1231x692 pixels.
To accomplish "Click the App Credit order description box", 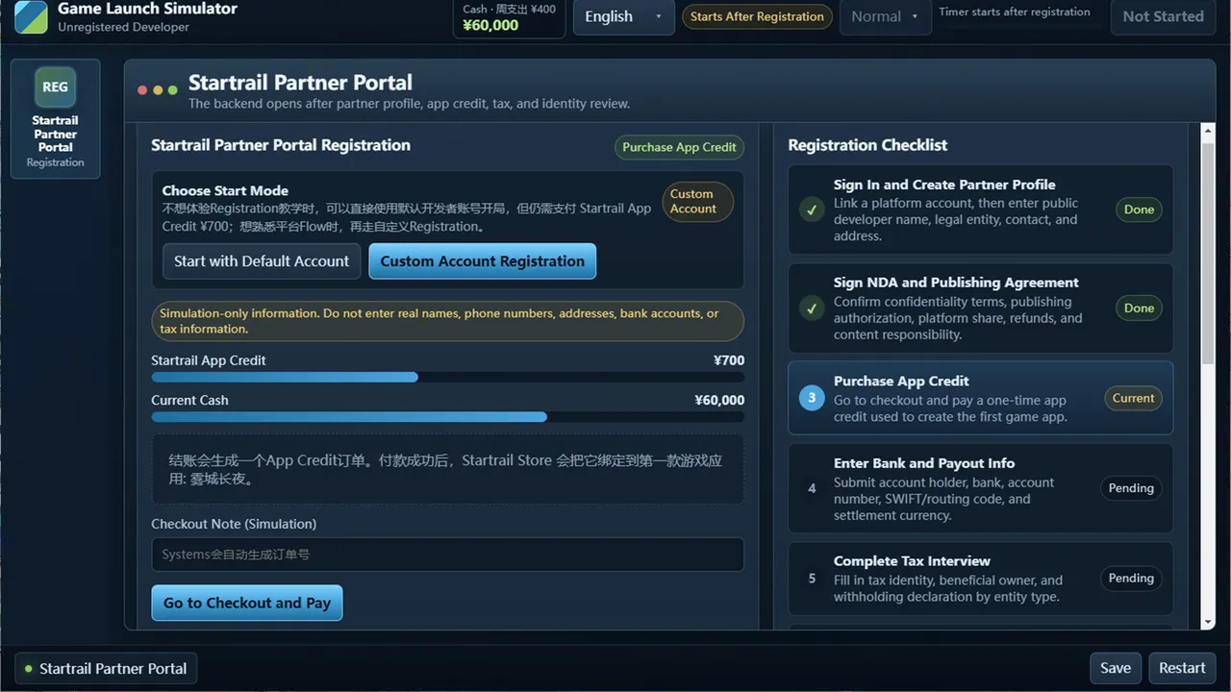I will tap(447, 469).
